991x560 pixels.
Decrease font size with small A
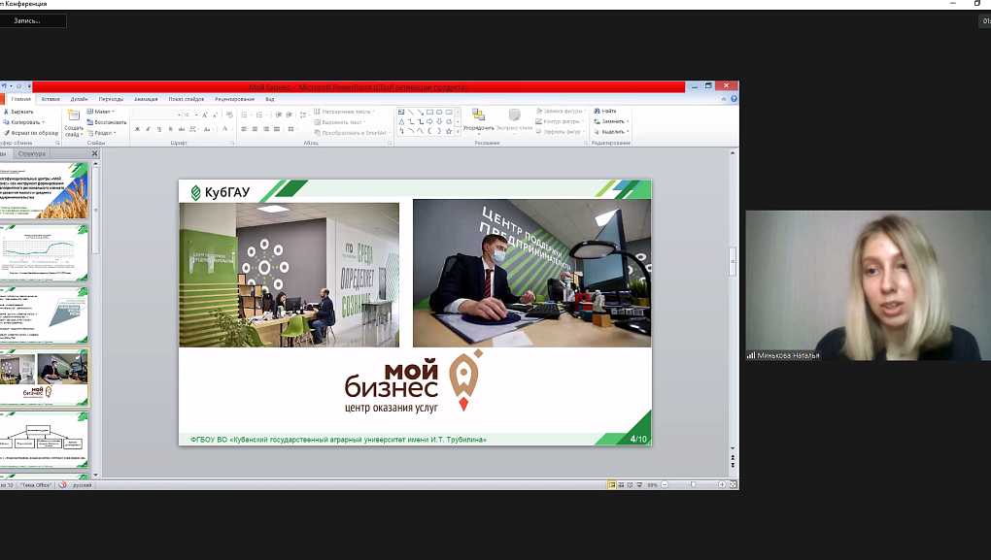click(215, 115)
